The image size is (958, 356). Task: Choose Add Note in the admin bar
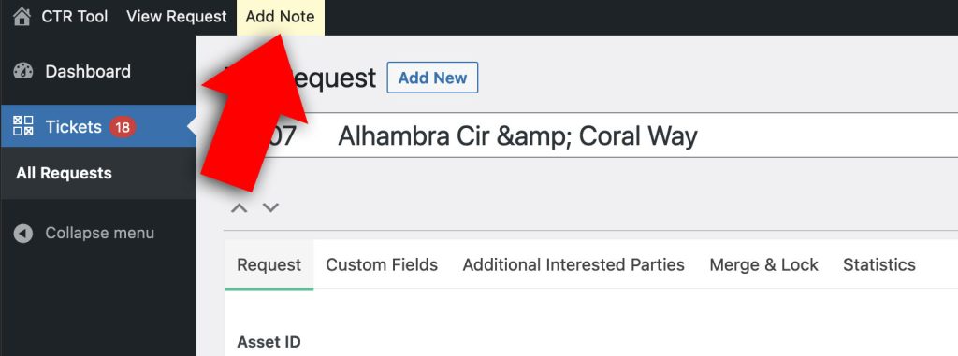(x=280, y=17)
